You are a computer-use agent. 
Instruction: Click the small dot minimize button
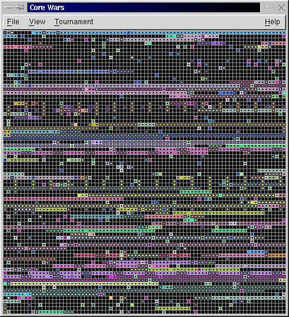[268, 8]
